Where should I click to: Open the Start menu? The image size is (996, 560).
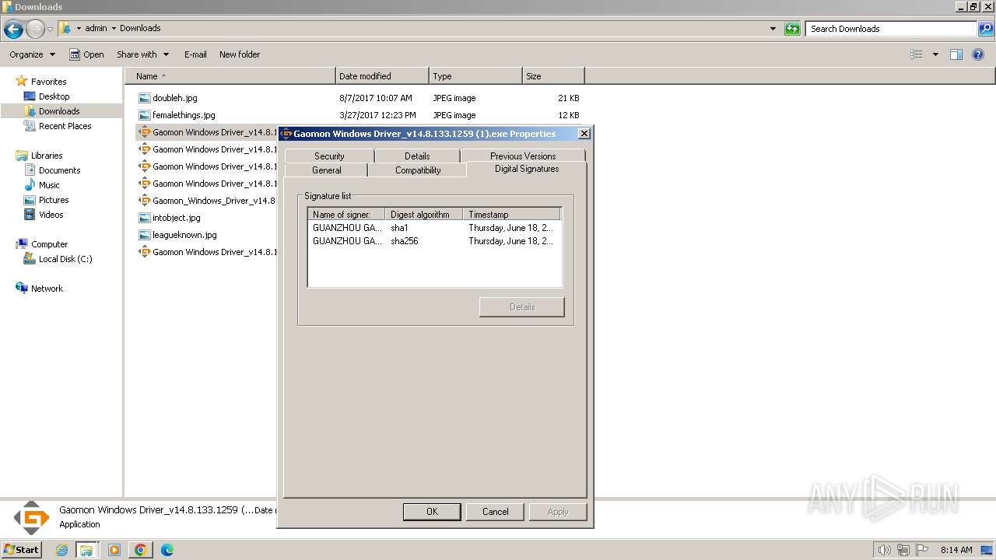coord(22,549)
